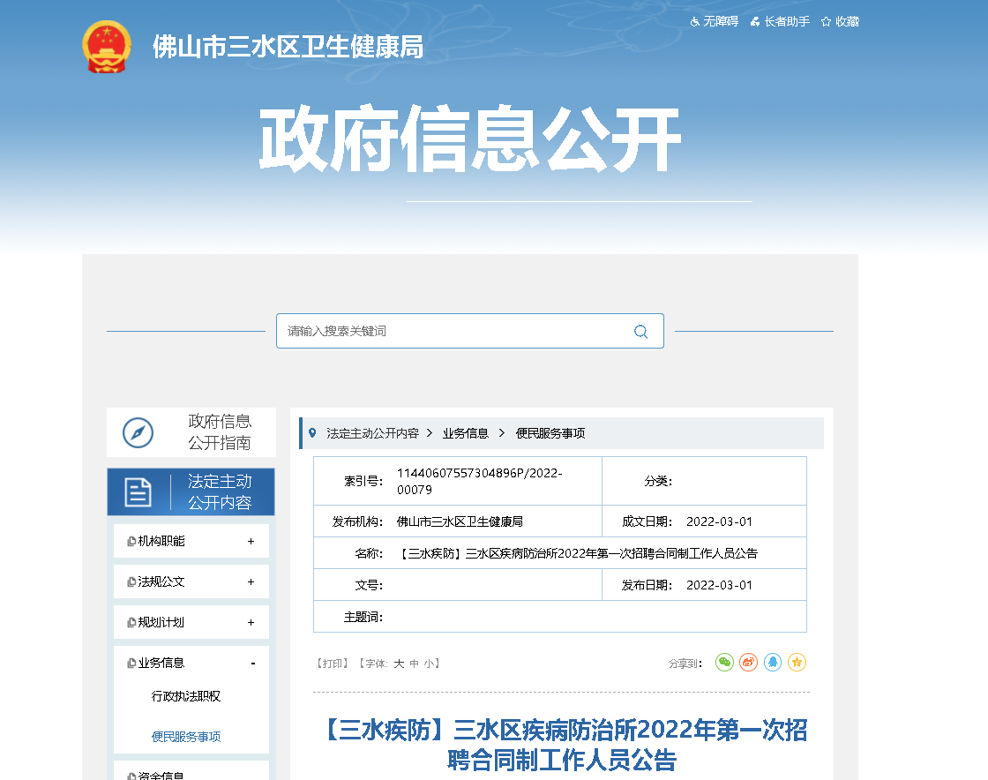Open 规划计划 menu item
Image resolution: width=988 pixels, height=780 pixels.
point(161,622)
